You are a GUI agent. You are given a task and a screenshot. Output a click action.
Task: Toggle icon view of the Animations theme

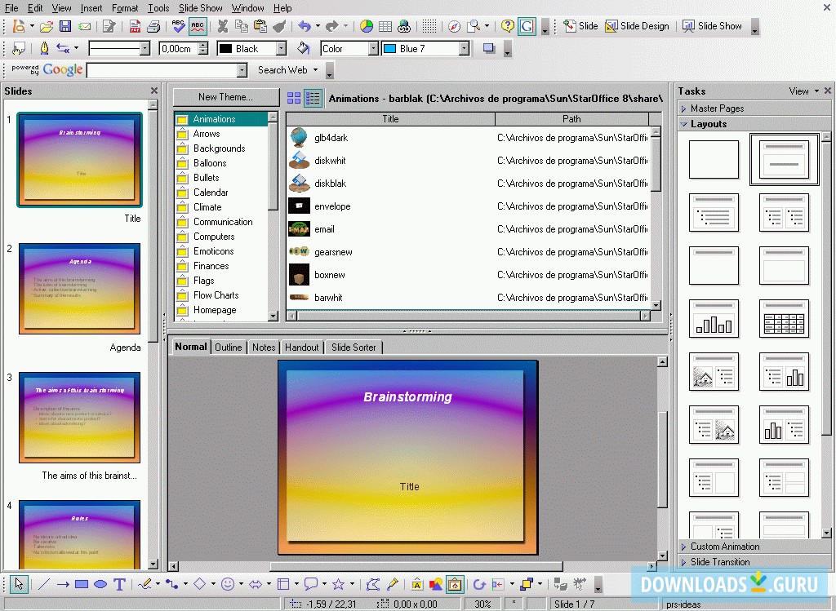pyautogui.click(x=294, y=98)
